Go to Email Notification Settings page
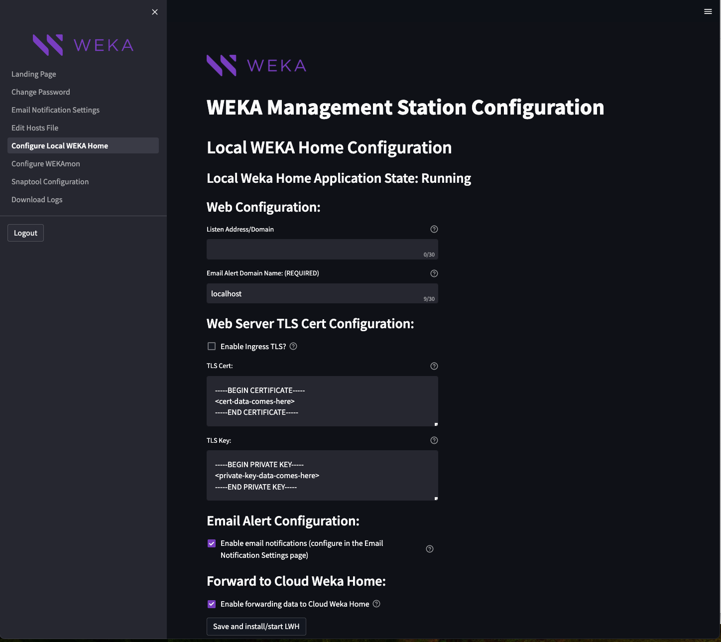 tap(55, 110)
